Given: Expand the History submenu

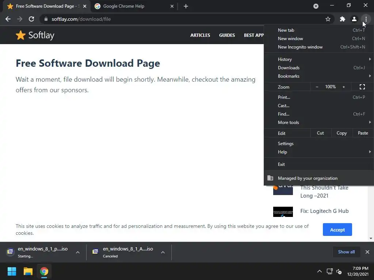Looking at the screenshot, I should pos(318,59).
